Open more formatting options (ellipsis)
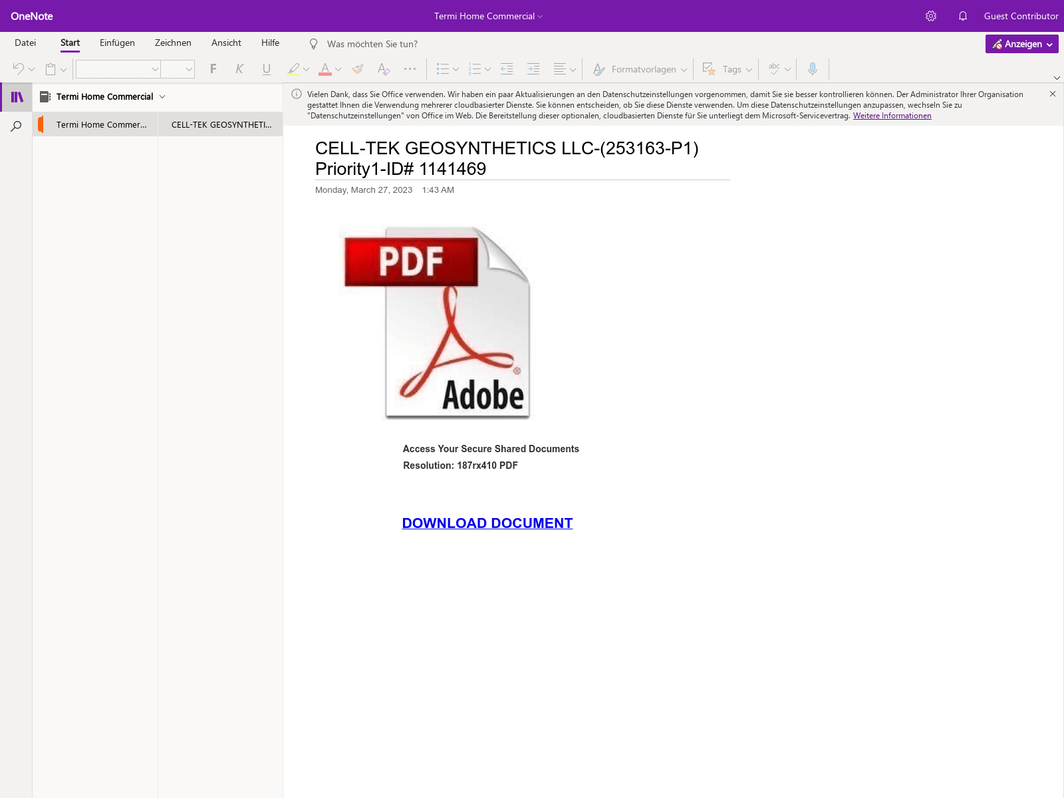1064x798 pixels. pos(410,68)
